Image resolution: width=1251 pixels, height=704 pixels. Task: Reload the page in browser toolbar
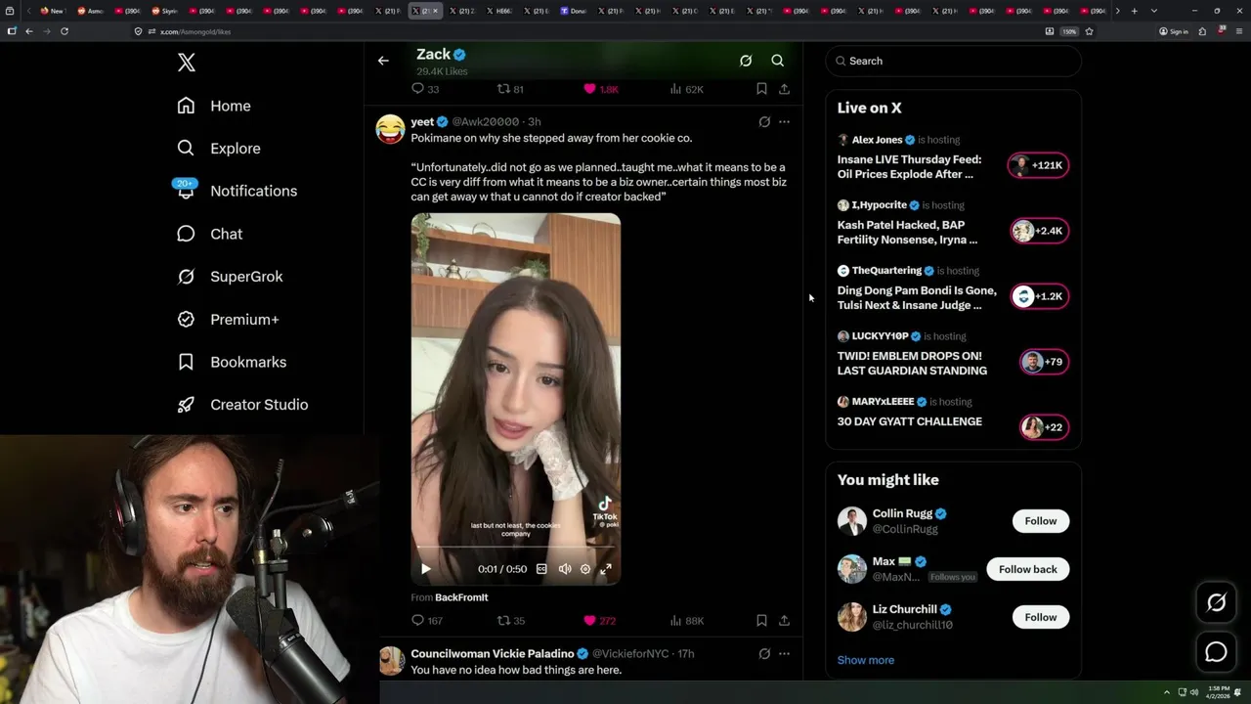point(65,31)
